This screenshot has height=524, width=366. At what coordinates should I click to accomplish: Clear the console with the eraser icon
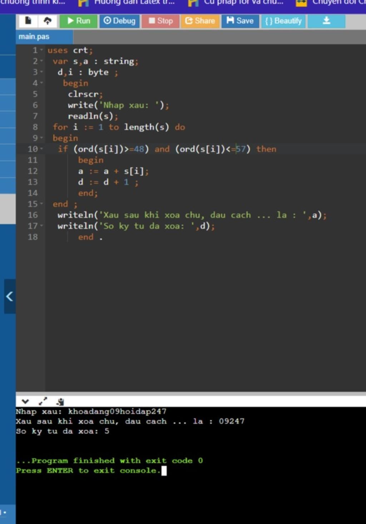(60, 401)
